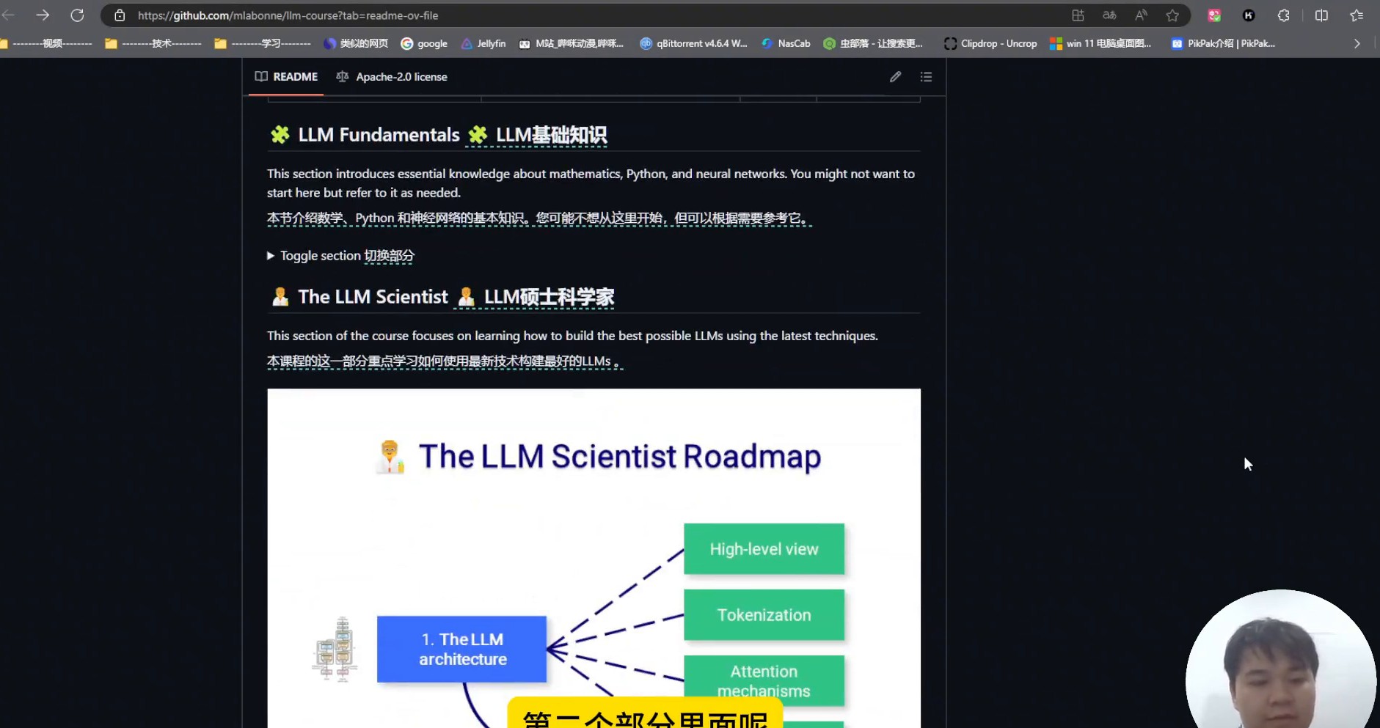Click the edit README pencil icon

point(895,77)
